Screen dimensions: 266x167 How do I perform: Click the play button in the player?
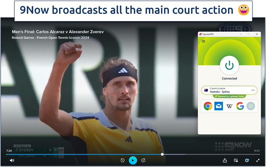click(133, 160)
